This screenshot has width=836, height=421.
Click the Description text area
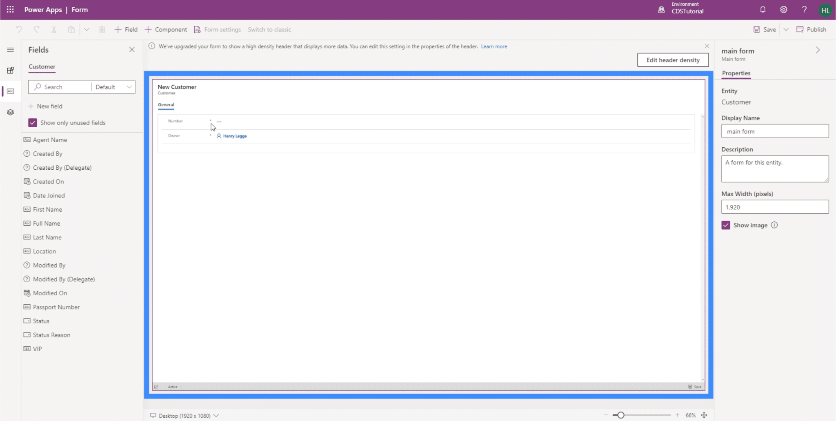point(775,168)
